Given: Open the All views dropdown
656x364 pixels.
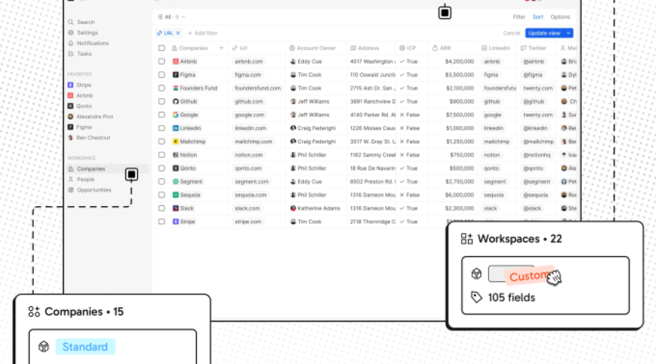Looking at the screenshot, I should tap(171, 17).
